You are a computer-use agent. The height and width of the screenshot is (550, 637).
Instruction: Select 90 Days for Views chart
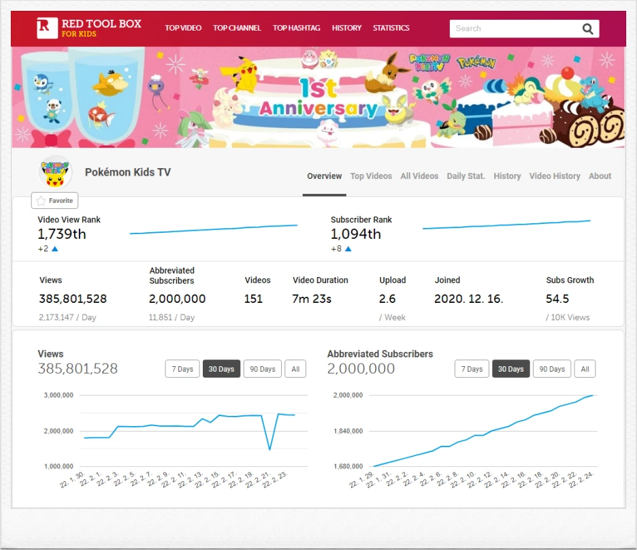pos(263,369)
